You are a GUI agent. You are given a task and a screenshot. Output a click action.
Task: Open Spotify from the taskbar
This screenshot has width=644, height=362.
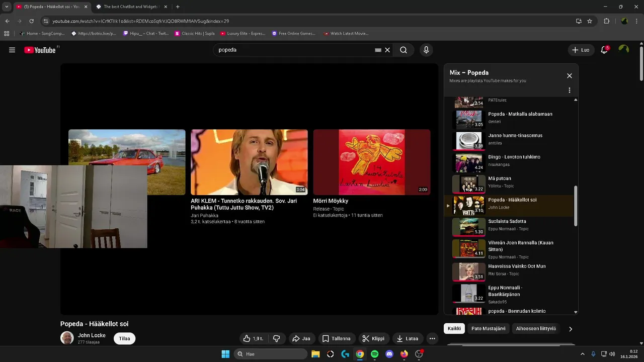pos(375,354)
